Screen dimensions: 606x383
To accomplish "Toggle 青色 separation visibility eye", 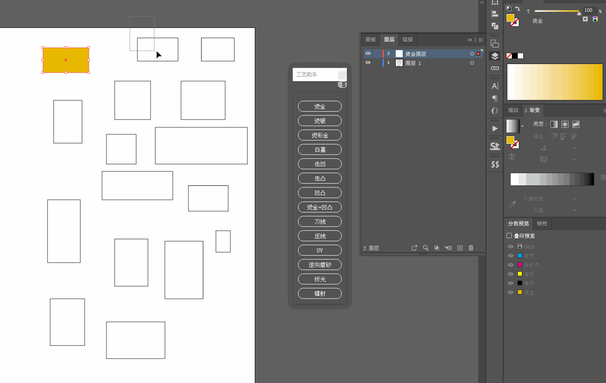I will coord(510,256).
